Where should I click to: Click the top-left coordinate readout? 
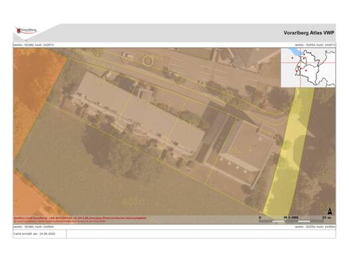click(x=34, y=45)
